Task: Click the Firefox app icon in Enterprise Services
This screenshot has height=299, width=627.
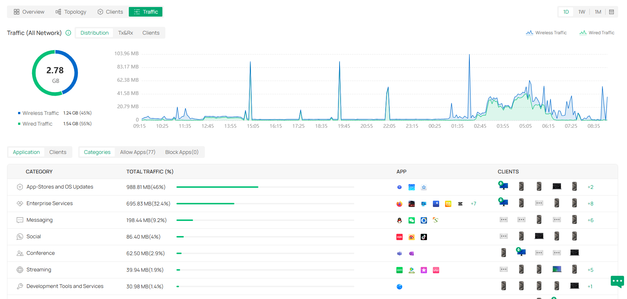Action: pos(399,204)
